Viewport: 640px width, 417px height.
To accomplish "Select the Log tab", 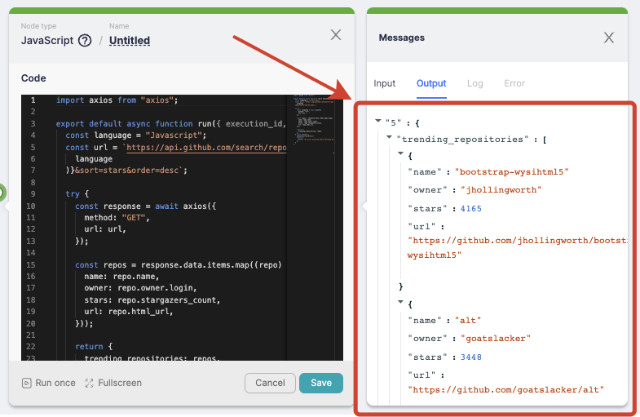I will pyautogui.click(x=474, y=83).
